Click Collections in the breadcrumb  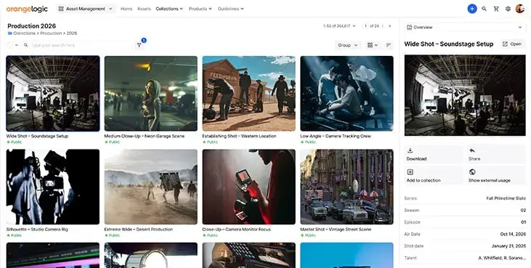pos(25,33)
